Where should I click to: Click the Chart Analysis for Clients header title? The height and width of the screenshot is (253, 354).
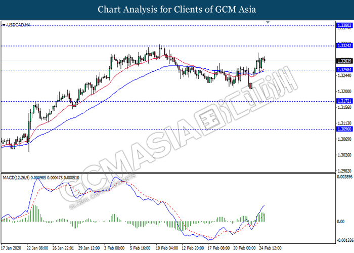pyautogui.click(x=177, y=10)
